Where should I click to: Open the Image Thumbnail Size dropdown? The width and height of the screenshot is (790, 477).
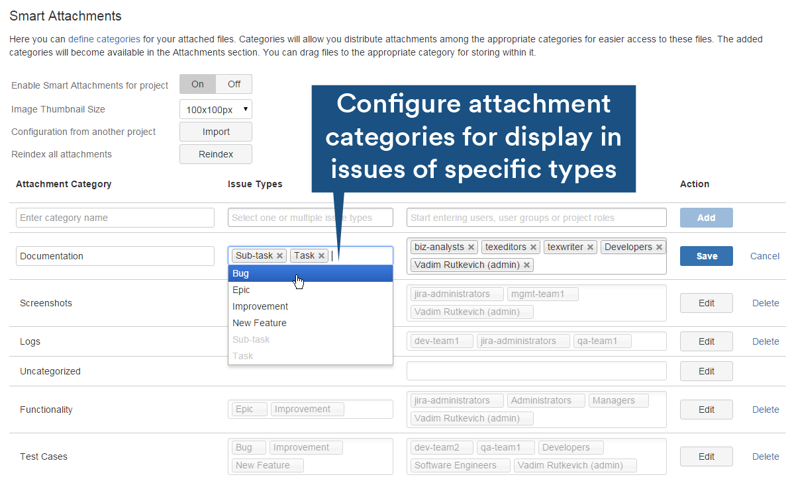coord(215,108)
